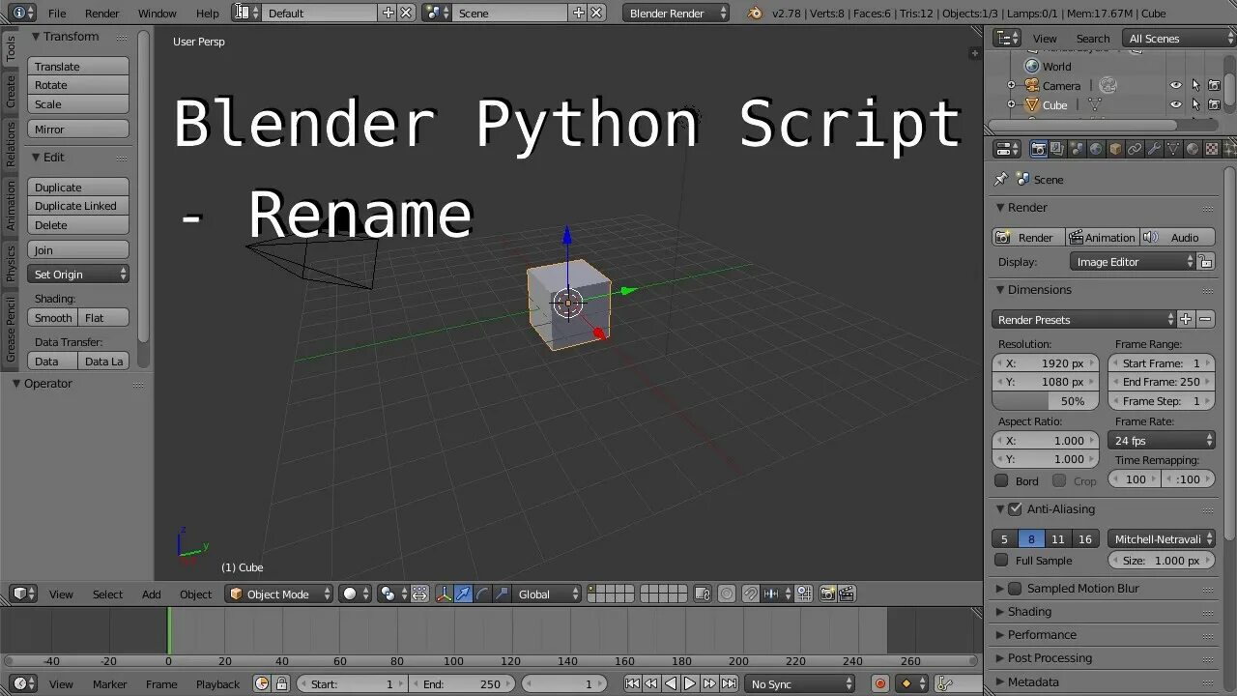Open the File menu
The width and height of the screenshot is (1237, 696).
tap(57, 13)
